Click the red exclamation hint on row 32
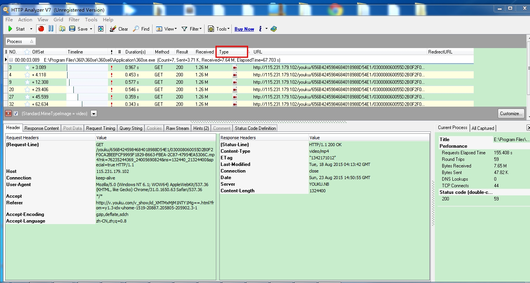This screenshot has height=283, width=530. pyautogui.click(x=112, y=104)
